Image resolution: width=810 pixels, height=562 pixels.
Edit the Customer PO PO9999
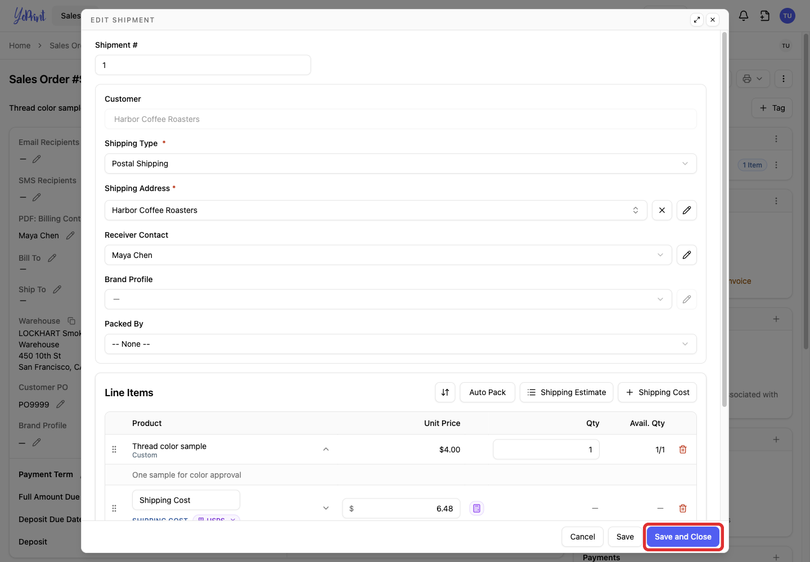(61, 404)
